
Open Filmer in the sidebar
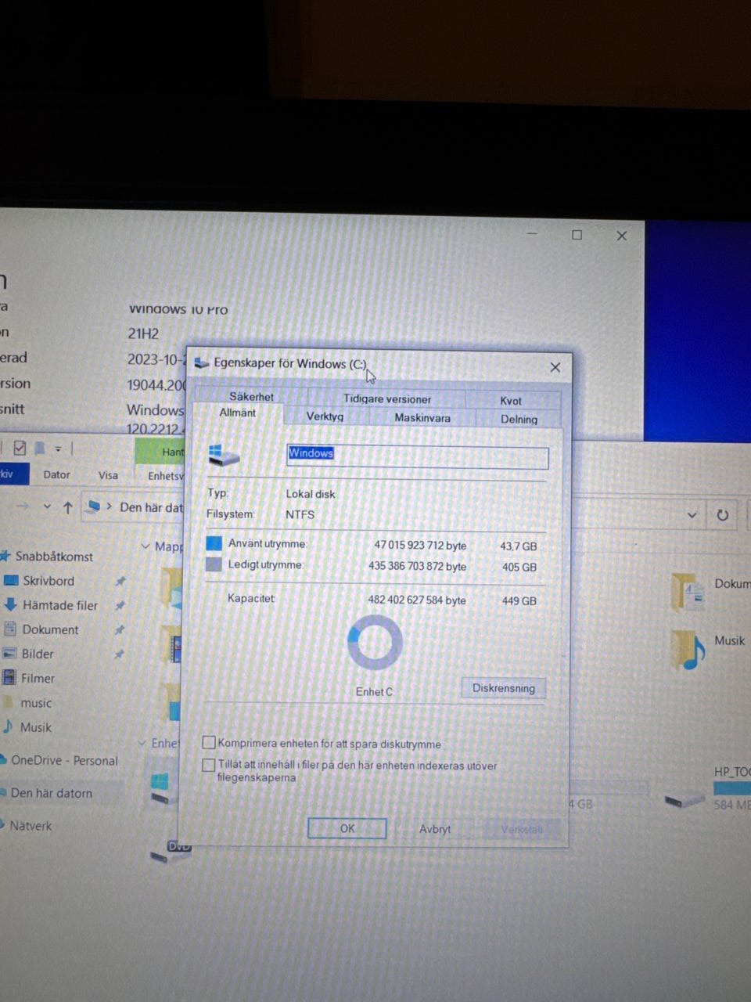[38, 678]
